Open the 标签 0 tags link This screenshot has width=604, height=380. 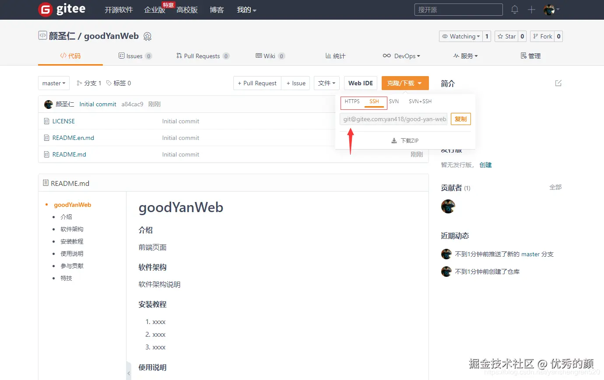coord(119,83)
